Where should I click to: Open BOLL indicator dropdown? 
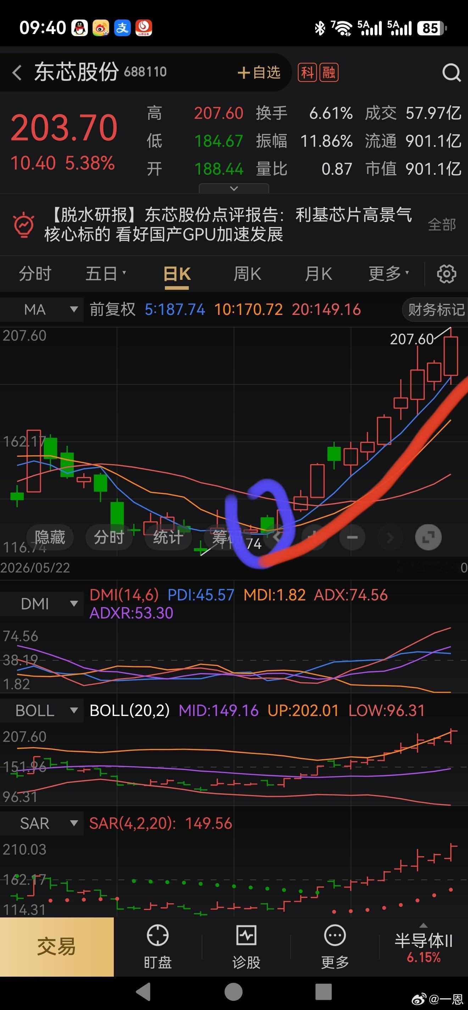click(x=41, y=710)
